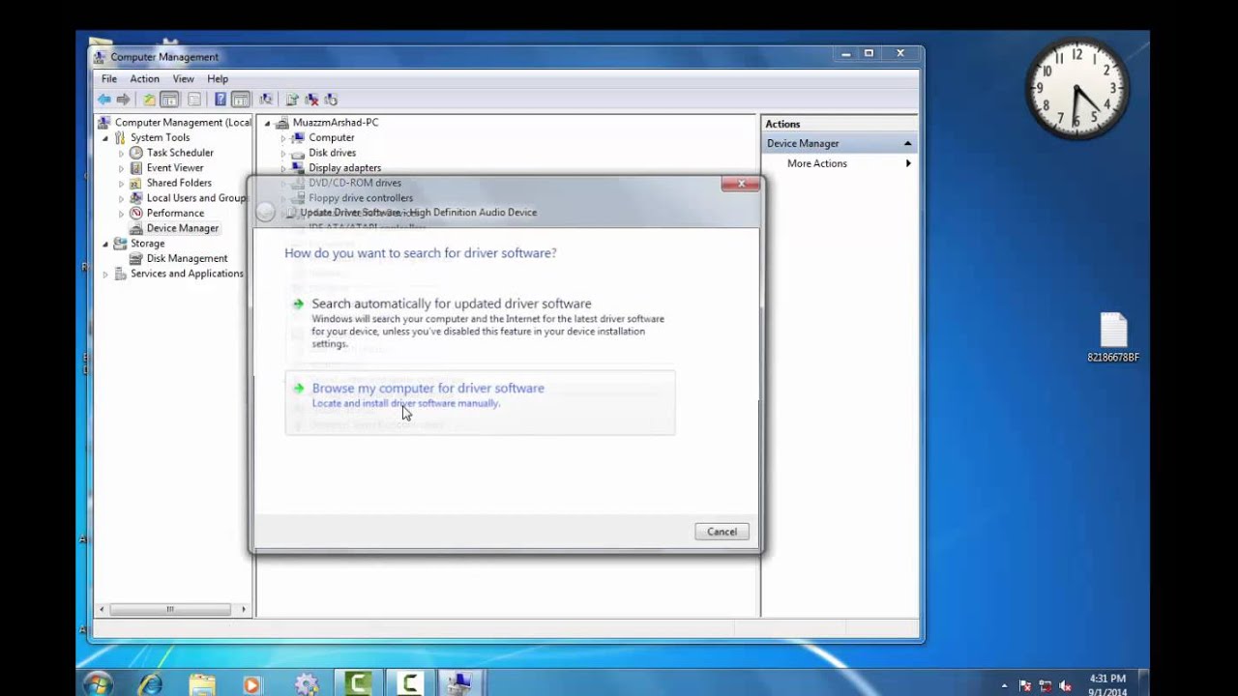Viewport: 1238px width, 696px height.
Task: Click the Uninstall device icon with red X
Action: [x=311, y=100]
